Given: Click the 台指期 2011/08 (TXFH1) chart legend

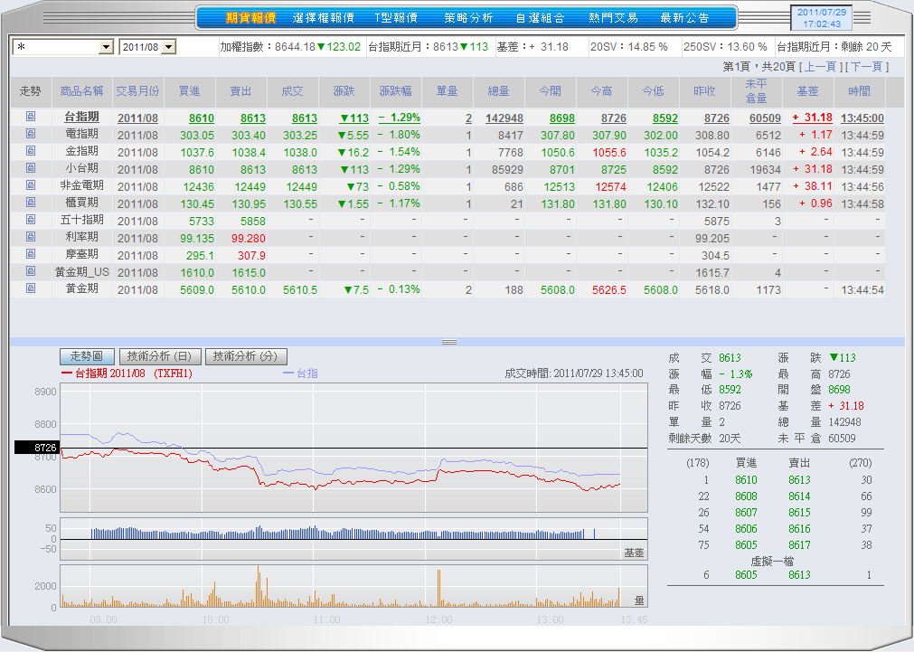Looking at the screenshot, I should pos(127,373).
